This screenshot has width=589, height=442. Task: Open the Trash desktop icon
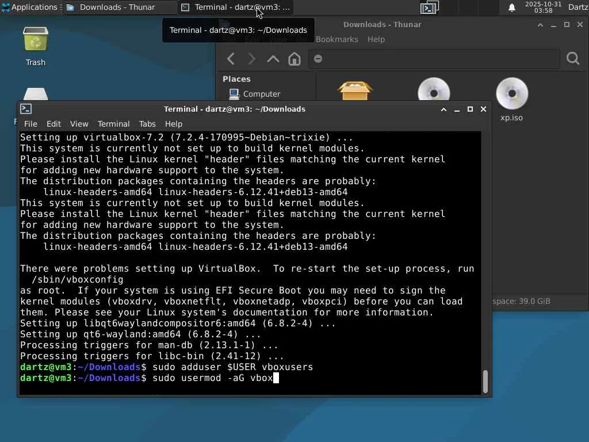[36, 46]
